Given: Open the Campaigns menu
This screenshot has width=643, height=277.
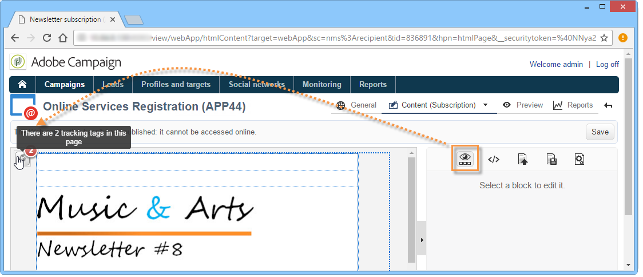Looking at the screenshot, I should [x=65, y=85].
